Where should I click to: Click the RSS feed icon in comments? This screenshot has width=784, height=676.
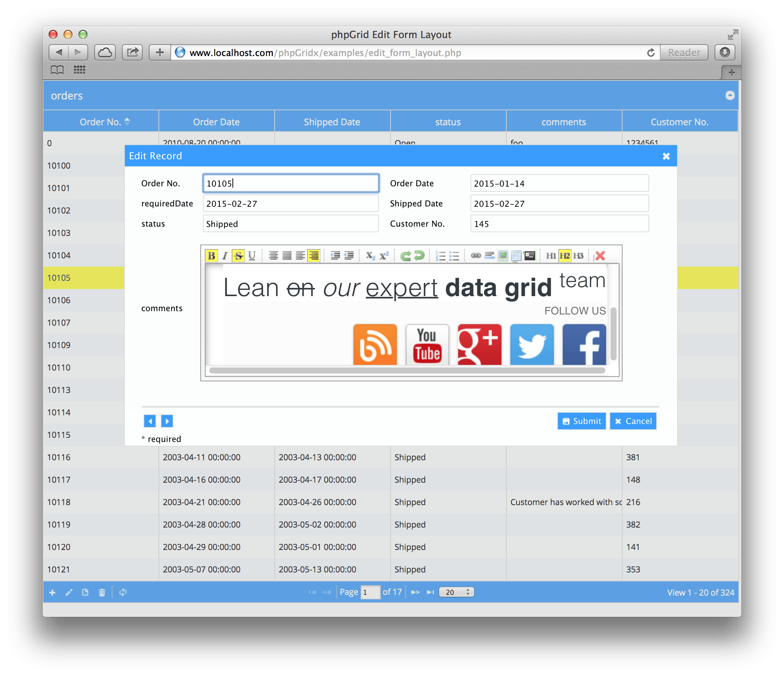coord(375,344)
